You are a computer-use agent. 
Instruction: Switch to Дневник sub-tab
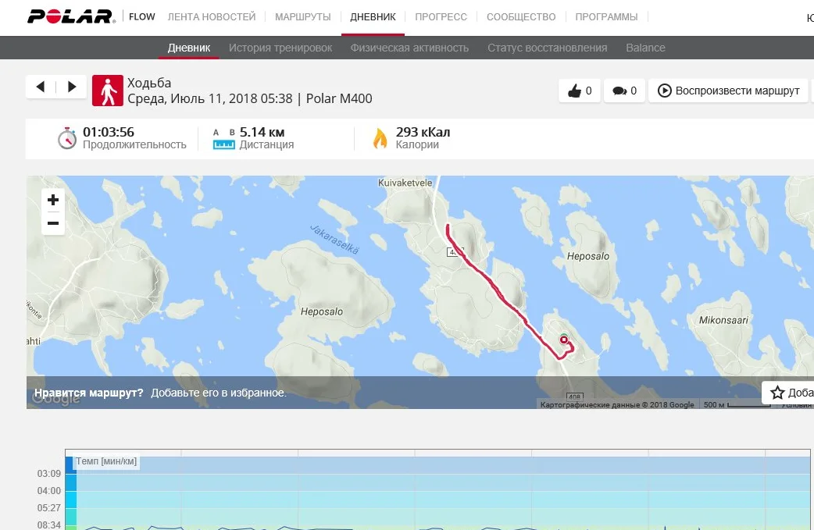pyautogui.click(x=189, y=48)
